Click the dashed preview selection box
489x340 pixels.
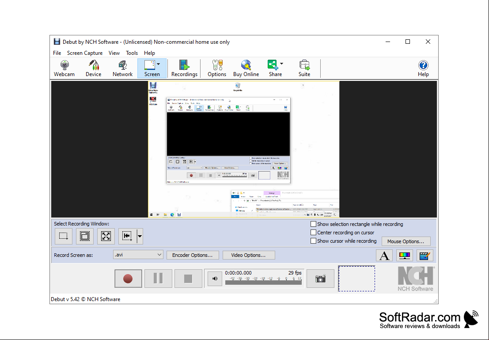[357, 279]
